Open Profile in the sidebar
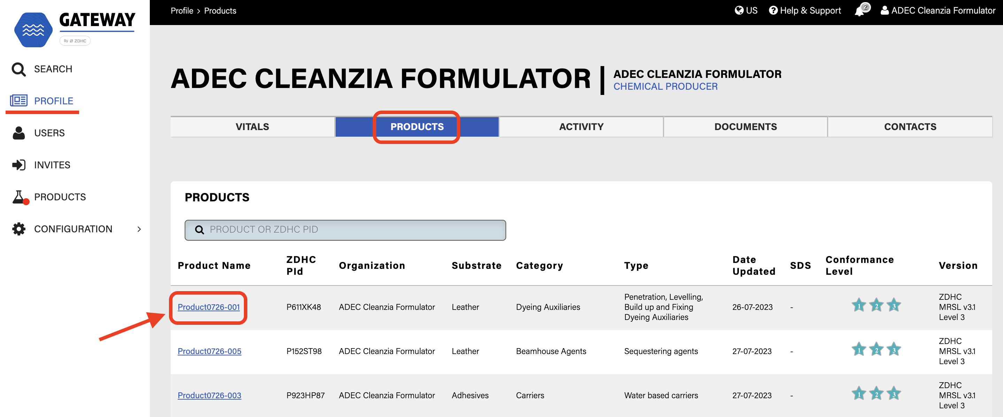The height and width of the screenshot is (417, 1003). (x=53, y=101)
